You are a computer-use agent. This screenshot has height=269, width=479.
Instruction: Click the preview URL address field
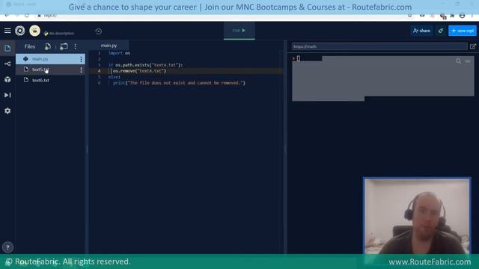click(x=379, y=46)
